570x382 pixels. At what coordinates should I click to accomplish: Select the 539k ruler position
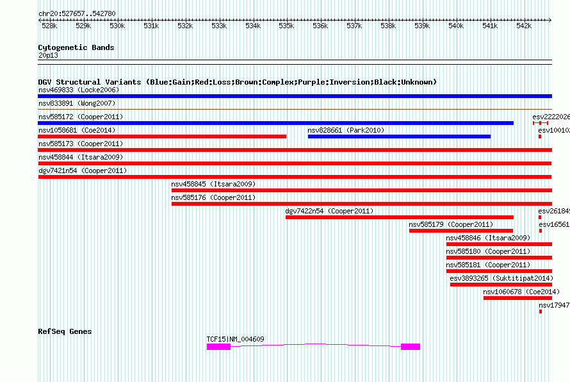[422, 26]
